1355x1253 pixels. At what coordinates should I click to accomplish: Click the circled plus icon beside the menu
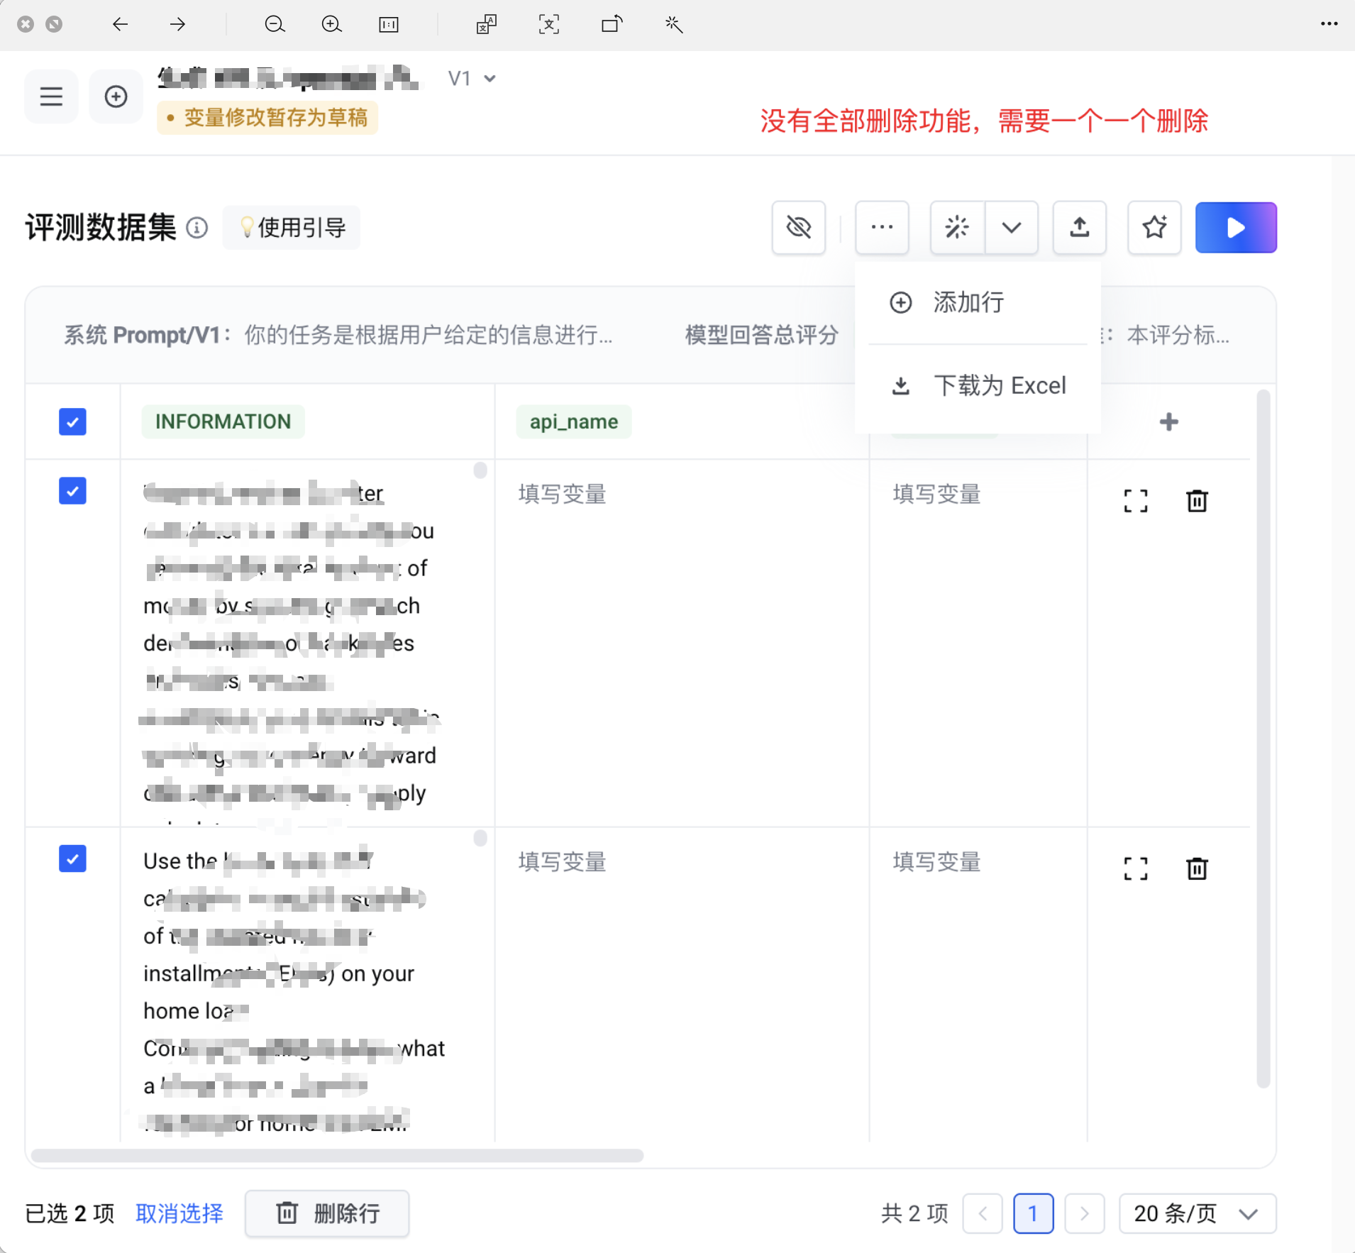pos(116,96)
